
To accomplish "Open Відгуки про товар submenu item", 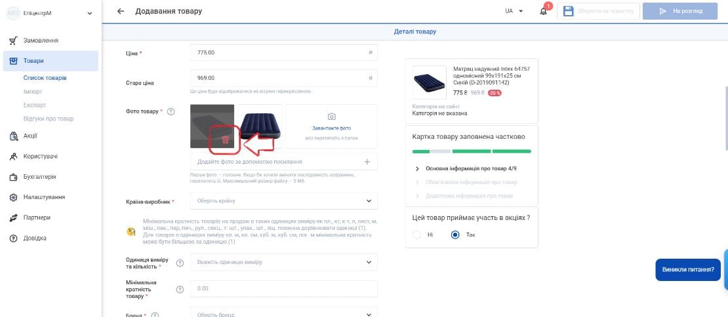I will point(49,119).
